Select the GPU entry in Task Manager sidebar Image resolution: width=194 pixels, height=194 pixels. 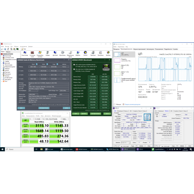click(124, 80)
